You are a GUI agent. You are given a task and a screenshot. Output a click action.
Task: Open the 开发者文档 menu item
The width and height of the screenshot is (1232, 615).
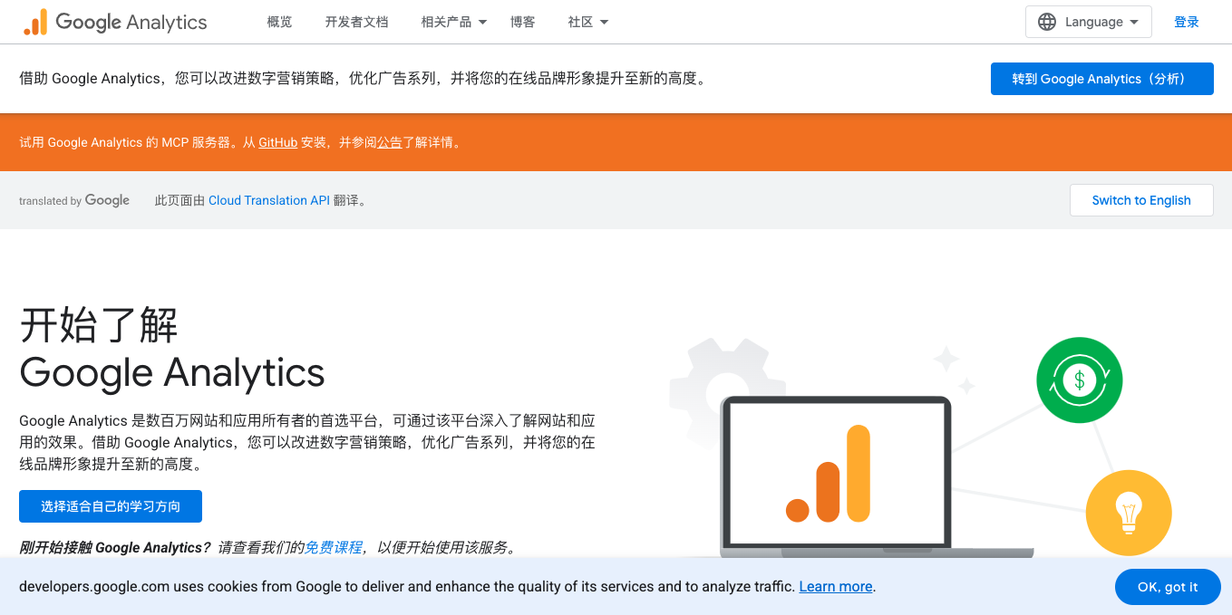(x=356, y=22)
